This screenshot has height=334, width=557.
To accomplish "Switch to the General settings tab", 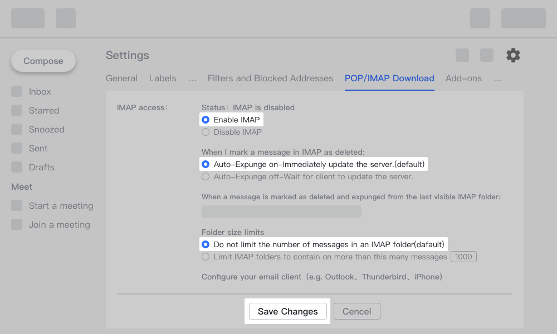I will 121,78.
